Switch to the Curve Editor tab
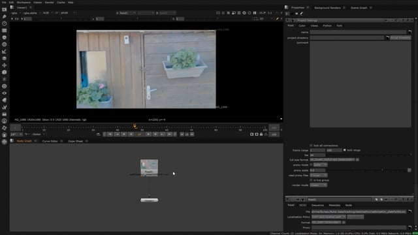 (50, 141)
